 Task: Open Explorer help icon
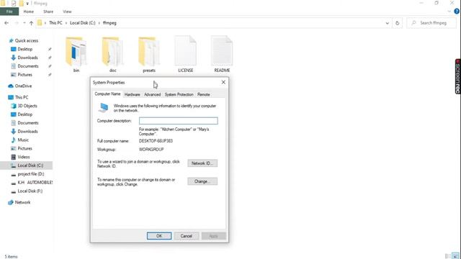click(x=457, y=12)
